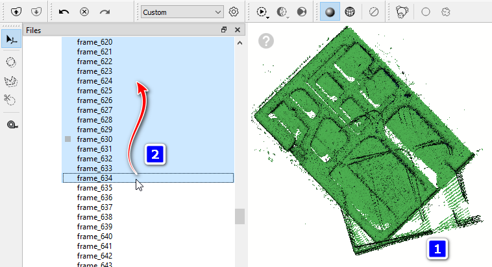492x267 pixels.
Task: Click the half-shaded sphere registration icon
Action: 282,12
